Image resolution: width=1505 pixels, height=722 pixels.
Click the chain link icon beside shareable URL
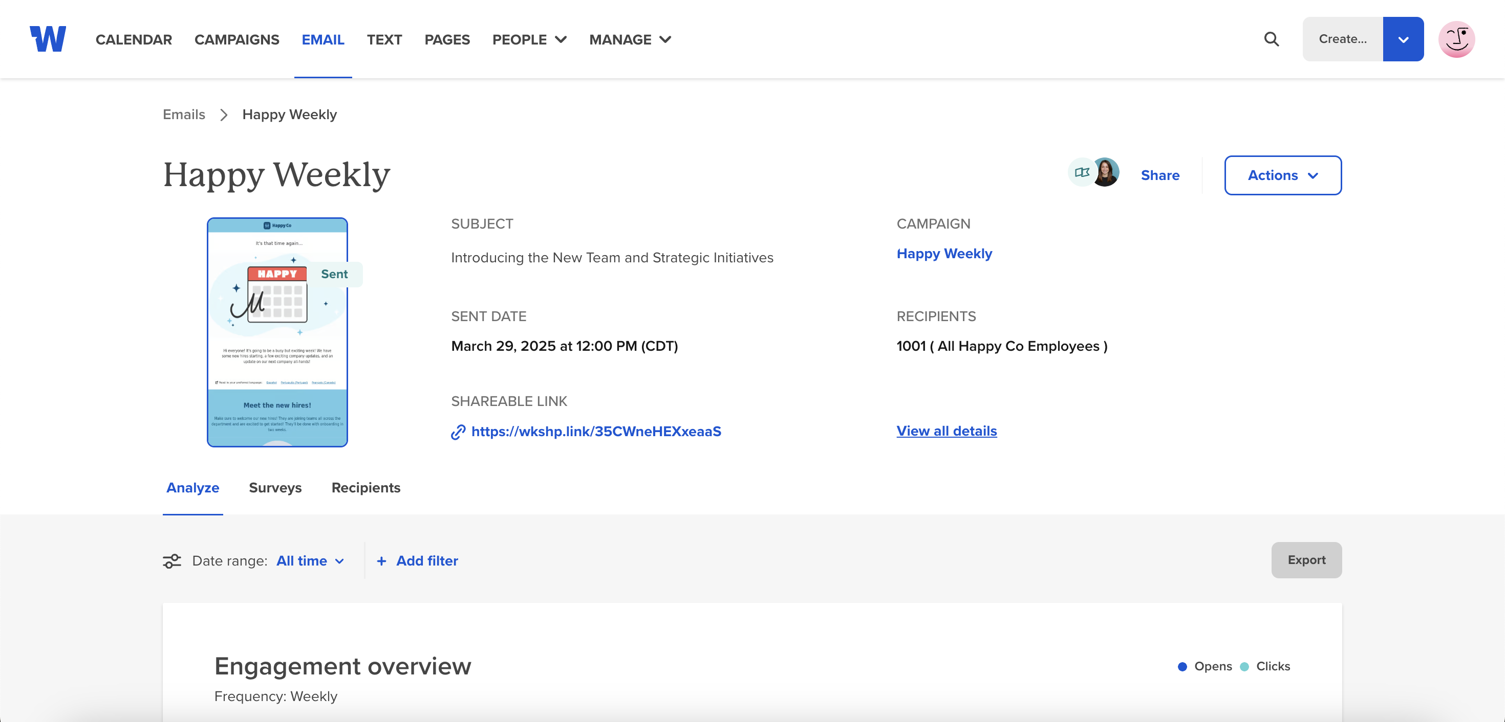click(458, 432)
